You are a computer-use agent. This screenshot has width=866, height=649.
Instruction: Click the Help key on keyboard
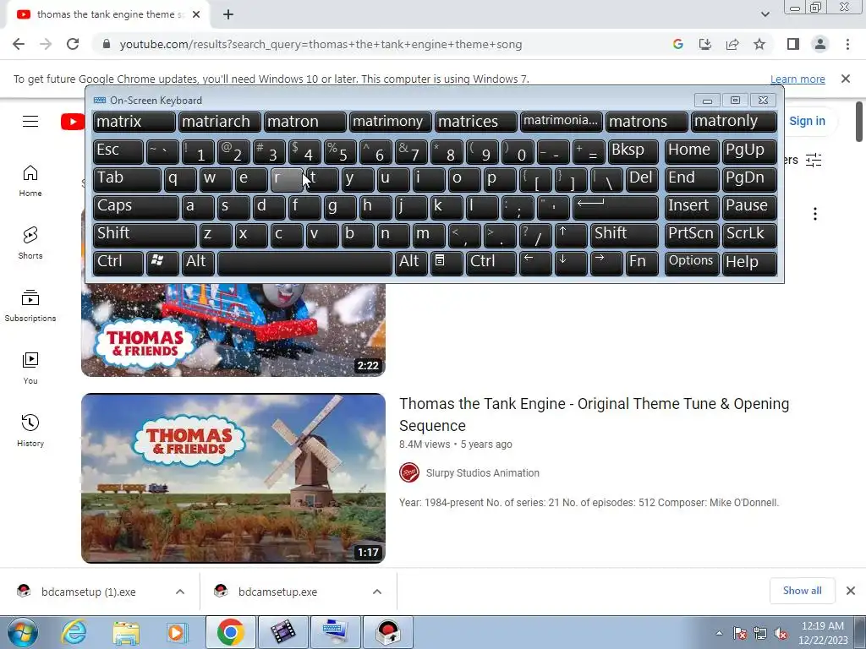tap(749, 263)
